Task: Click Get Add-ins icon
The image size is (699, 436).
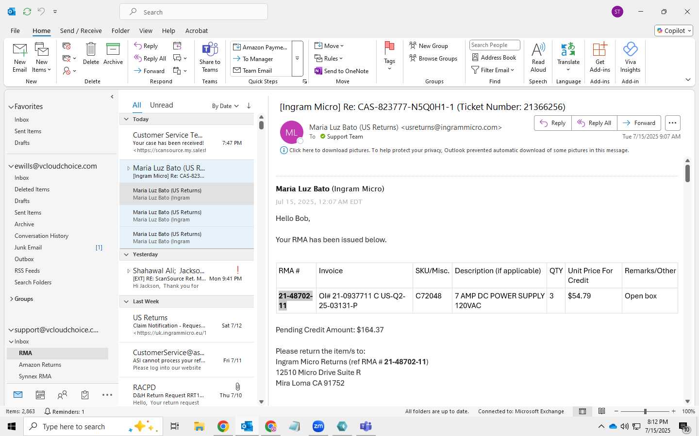Action: tap(600, 58)
